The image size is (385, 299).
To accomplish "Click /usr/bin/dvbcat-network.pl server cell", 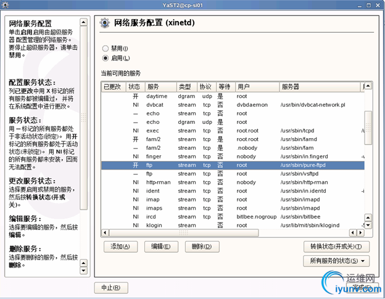I will tap(313, 105).
